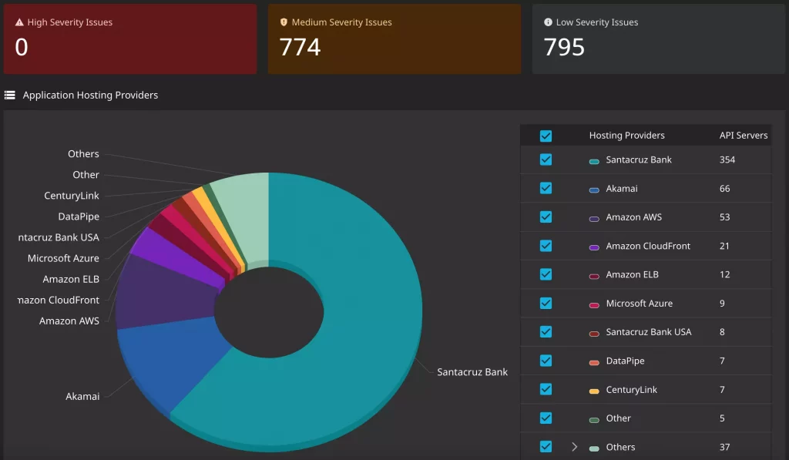Click the 774 medium severity count
The height and width of the screenshot is (460, 789).
coord(300,47)
